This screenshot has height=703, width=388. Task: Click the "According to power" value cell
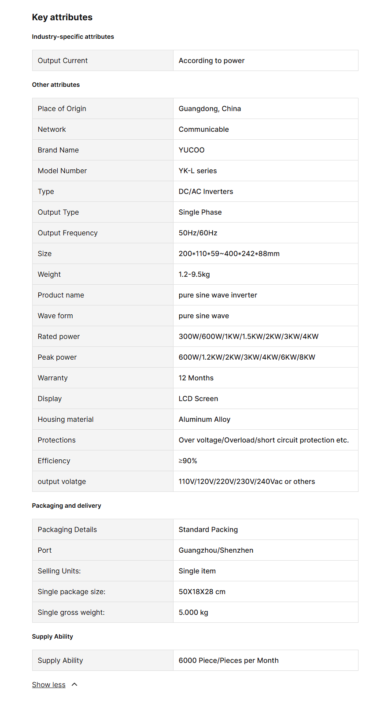211,60
